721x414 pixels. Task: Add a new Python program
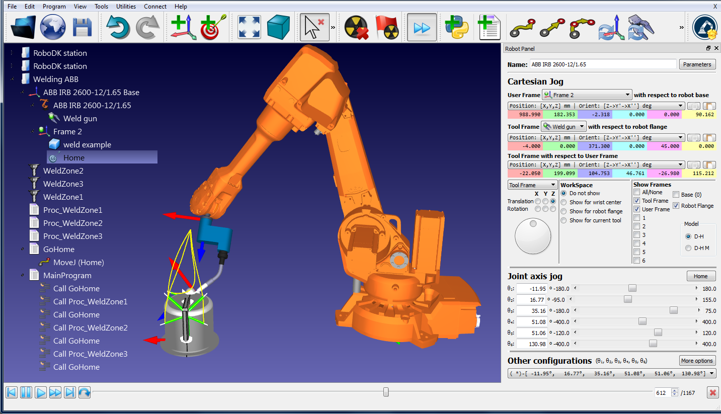tap(457, 26)
